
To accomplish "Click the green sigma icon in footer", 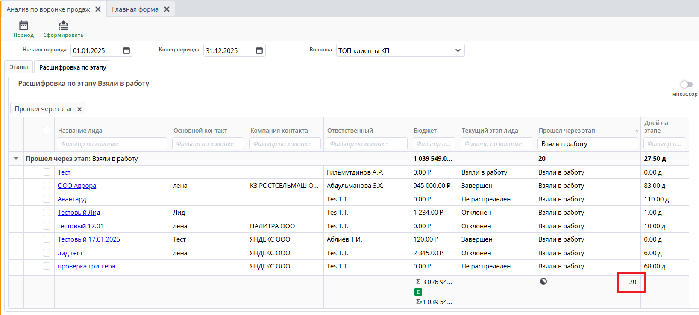I will click(x=418, y=292).
